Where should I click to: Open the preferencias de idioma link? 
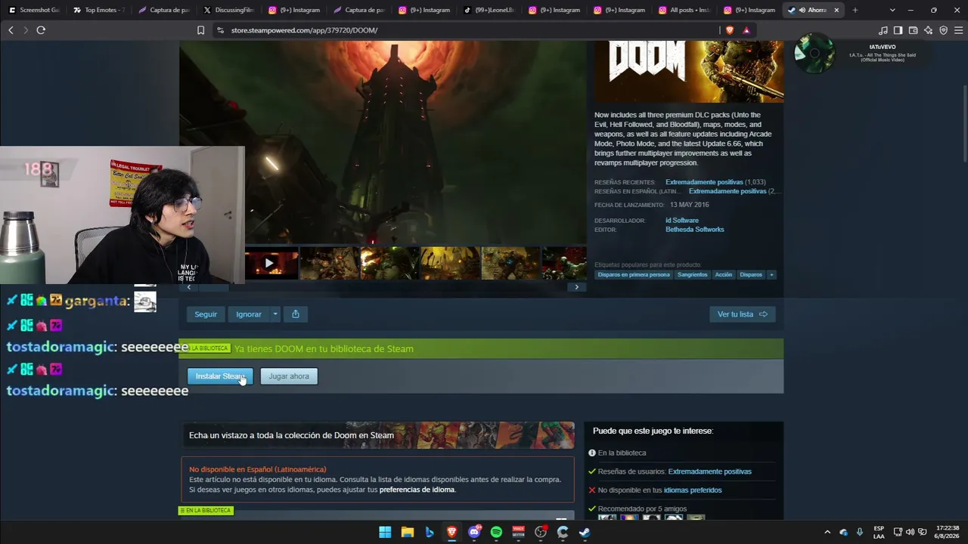[417, 490]
